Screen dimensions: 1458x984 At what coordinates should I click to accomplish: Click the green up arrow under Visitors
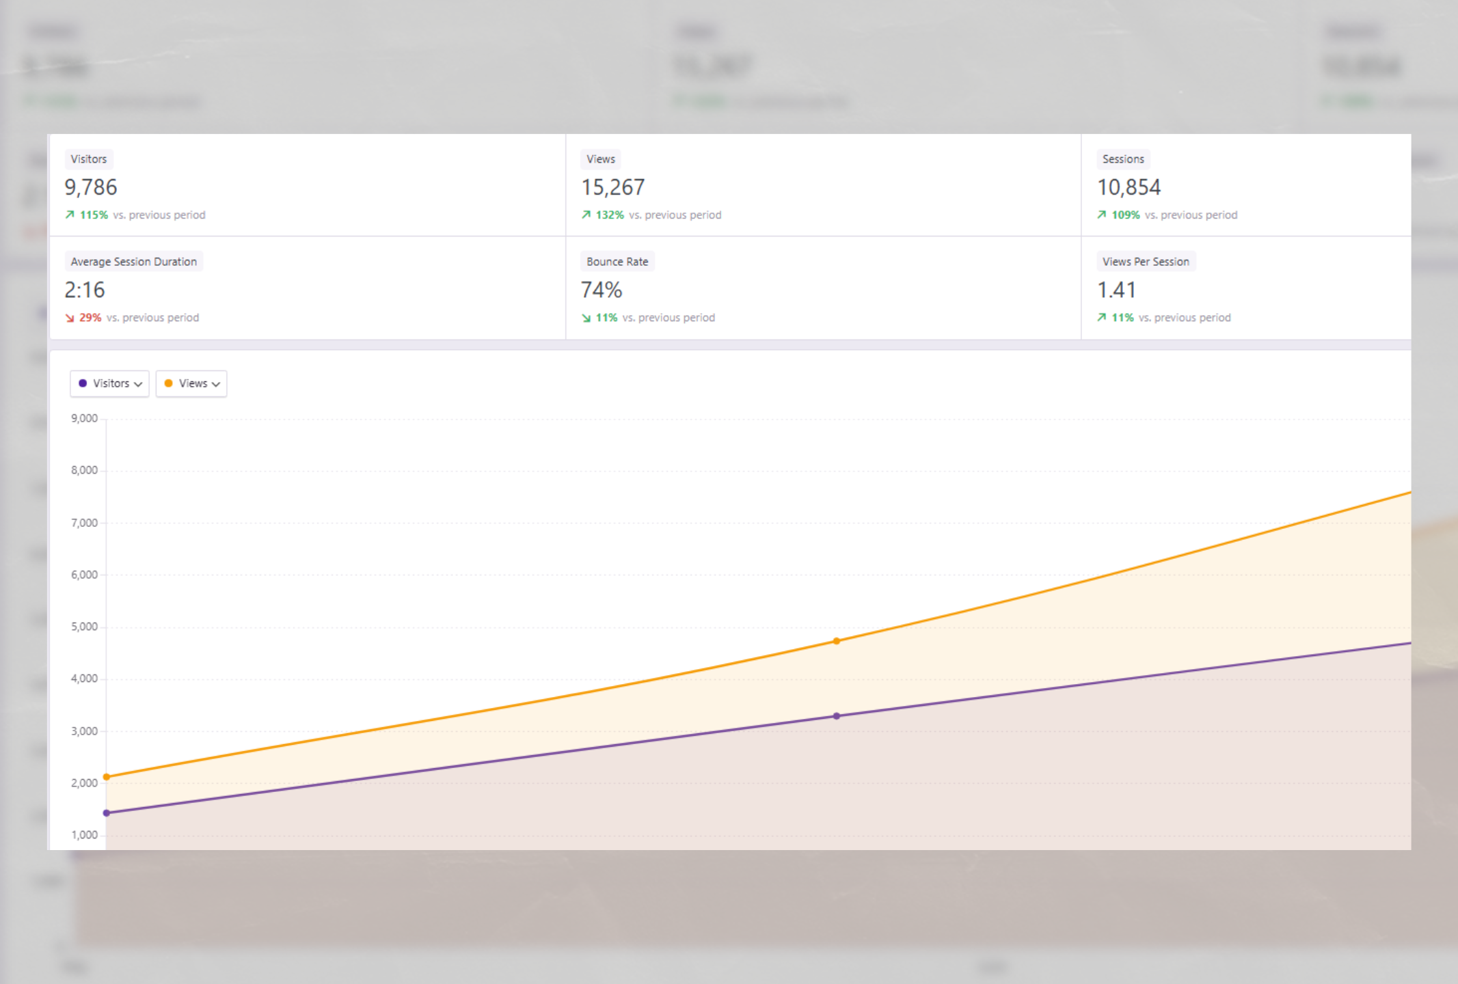[x=70, y=215]
